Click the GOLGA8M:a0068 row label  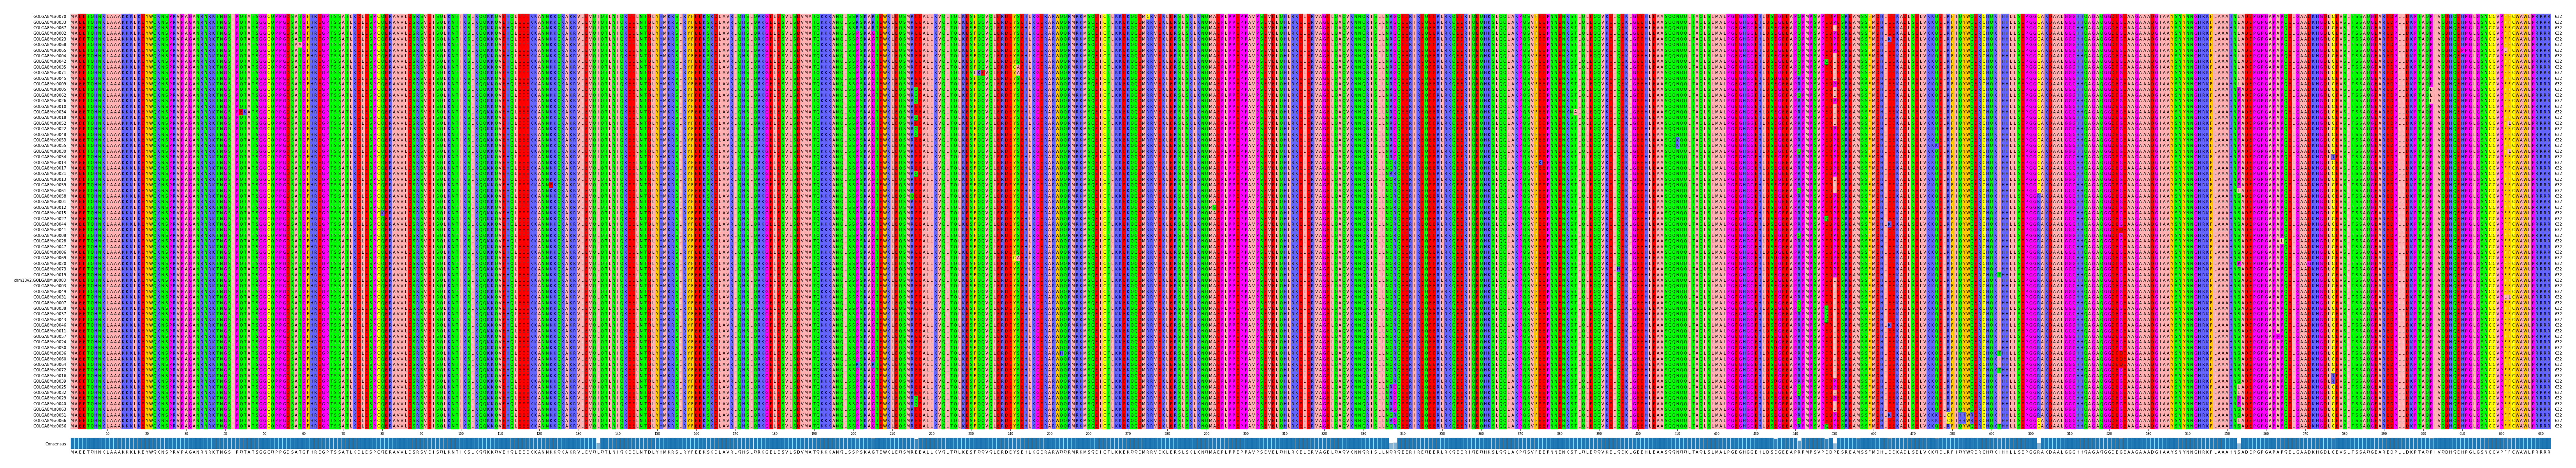(x=50, y=45)
